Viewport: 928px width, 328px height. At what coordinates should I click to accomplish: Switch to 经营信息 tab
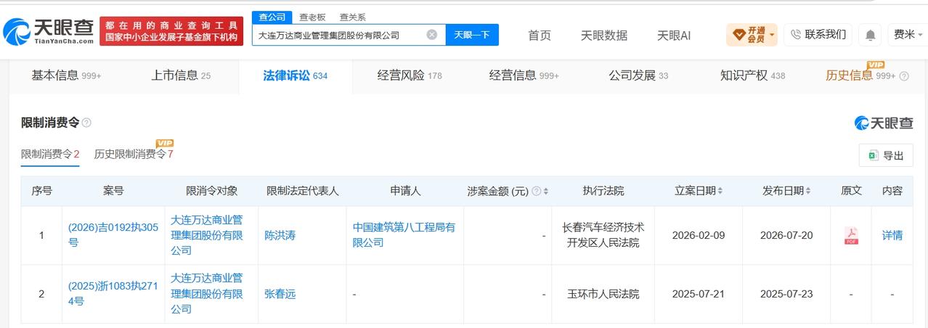click(524, 75)
